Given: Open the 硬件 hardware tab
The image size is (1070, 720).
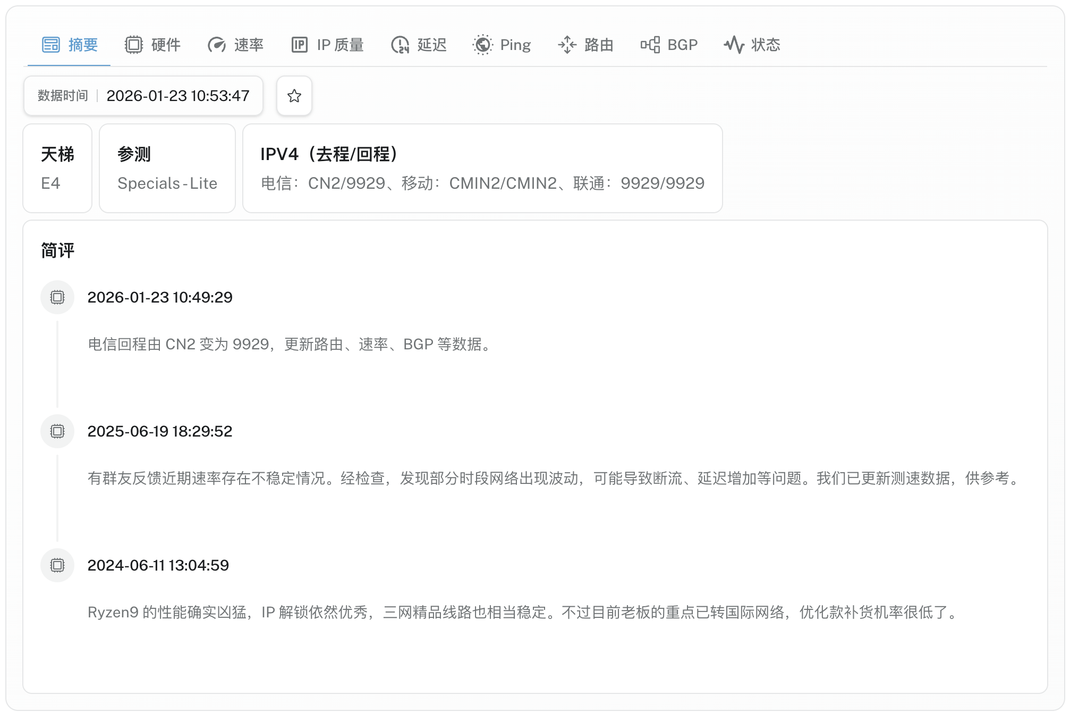Looking at the screenshot, I should 153,45.
